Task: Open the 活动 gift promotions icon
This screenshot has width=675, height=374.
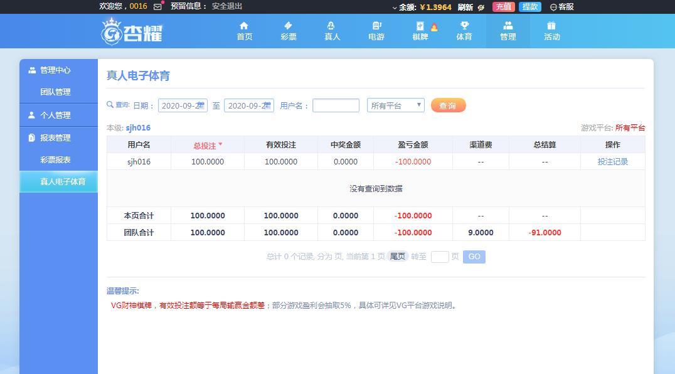Action: click(551, 26)
